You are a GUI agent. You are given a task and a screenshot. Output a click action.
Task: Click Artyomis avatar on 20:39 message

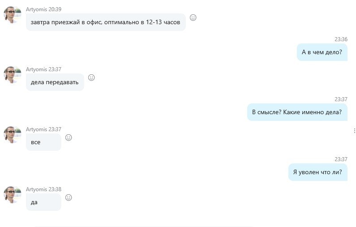click(13, 15)
